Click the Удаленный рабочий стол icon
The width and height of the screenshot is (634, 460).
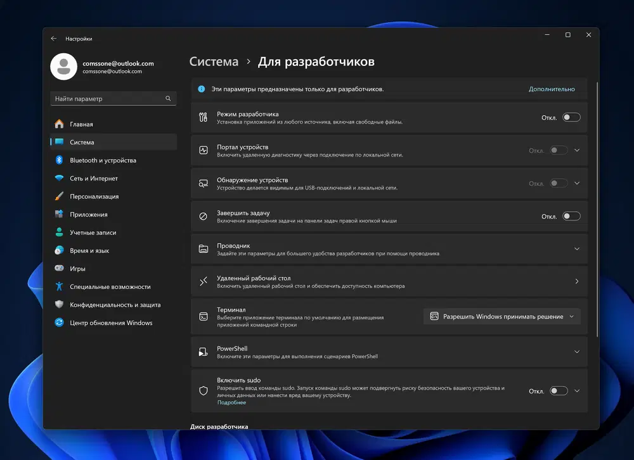(x=204, y=281)
